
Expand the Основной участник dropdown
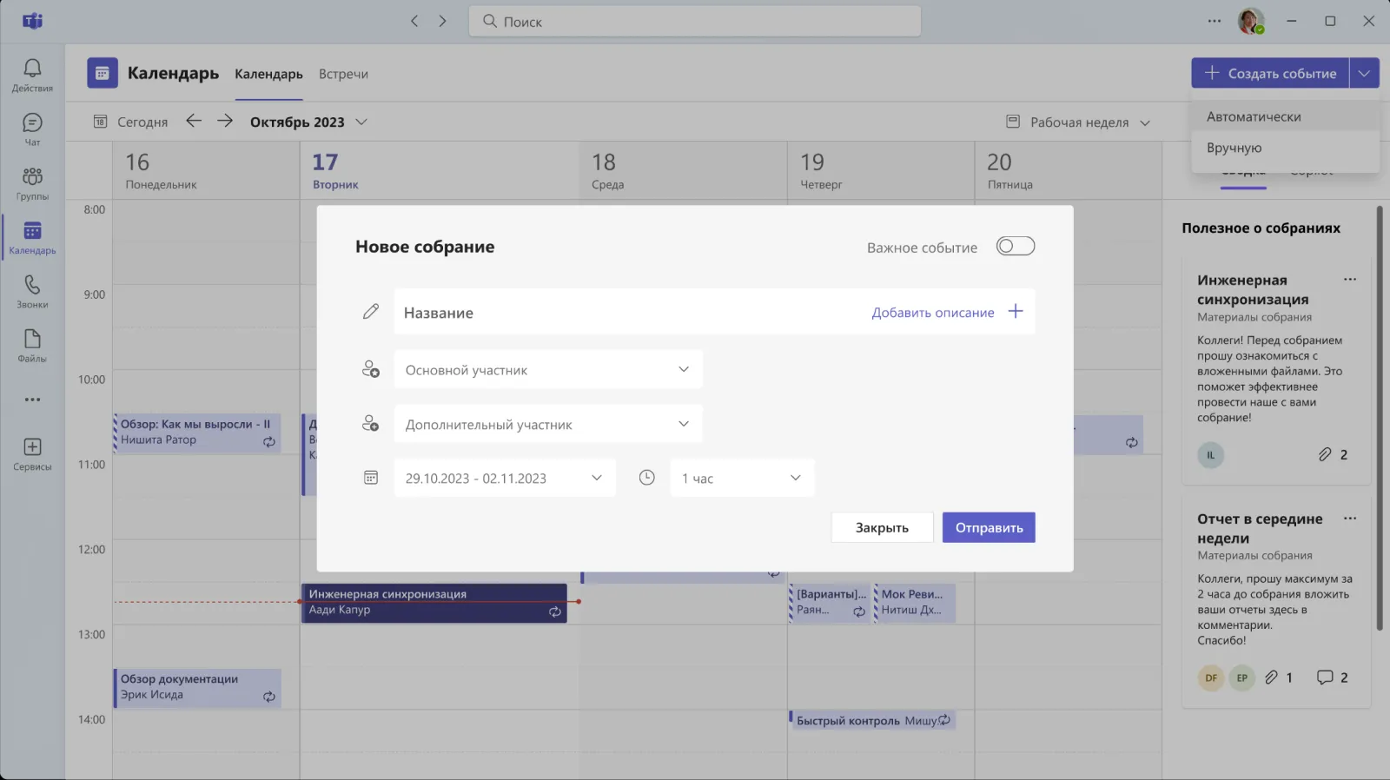point(548,370)
